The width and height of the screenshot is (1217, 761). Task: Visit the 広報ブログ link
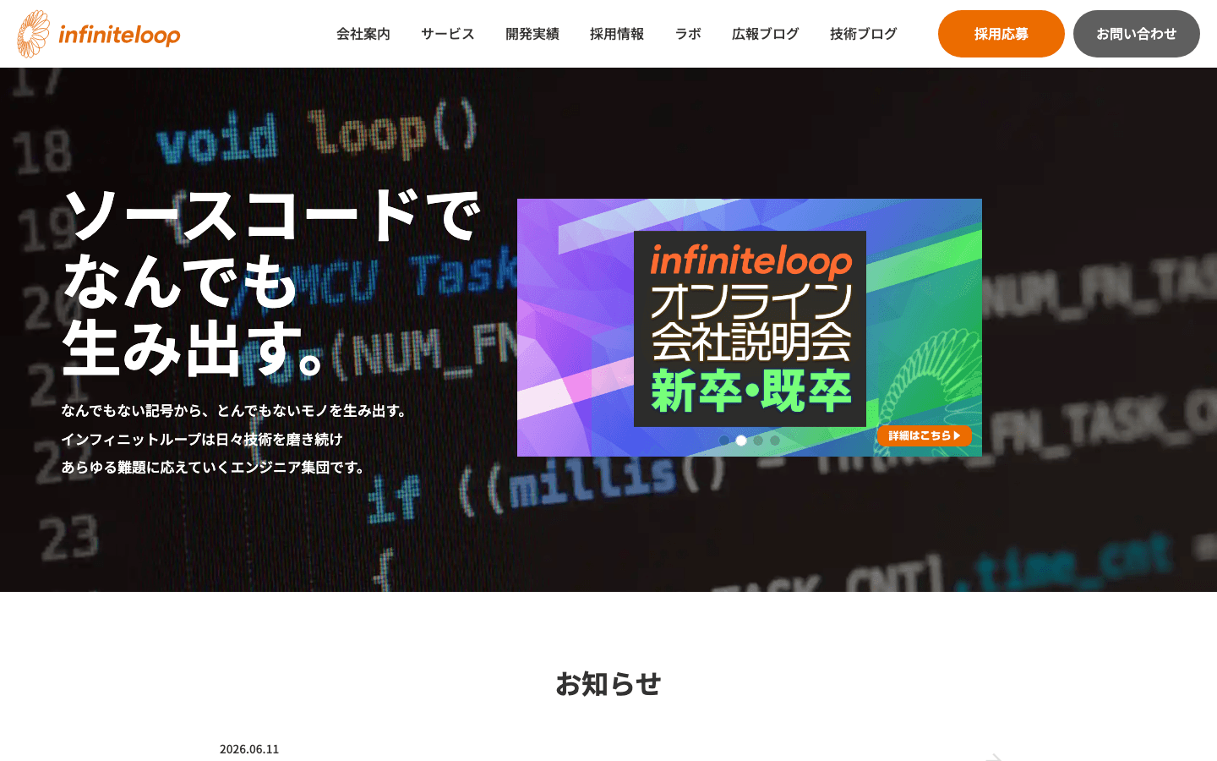(766, 34)
